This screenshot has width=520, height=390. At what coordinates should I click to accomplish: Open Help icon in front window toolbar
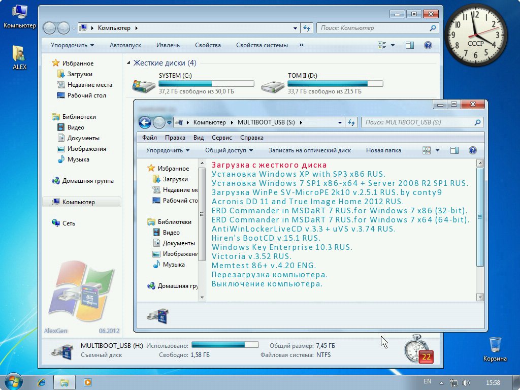[472, 150]
